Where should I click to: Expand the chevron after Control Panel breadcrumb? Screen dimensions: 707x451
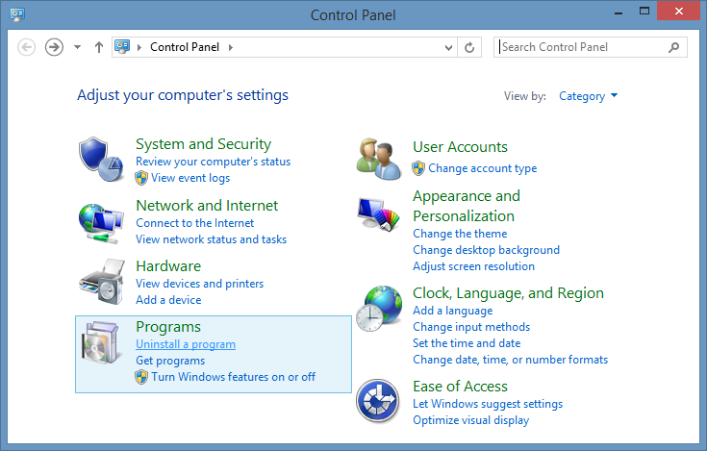pyautogui.click(x=231, y=47)
